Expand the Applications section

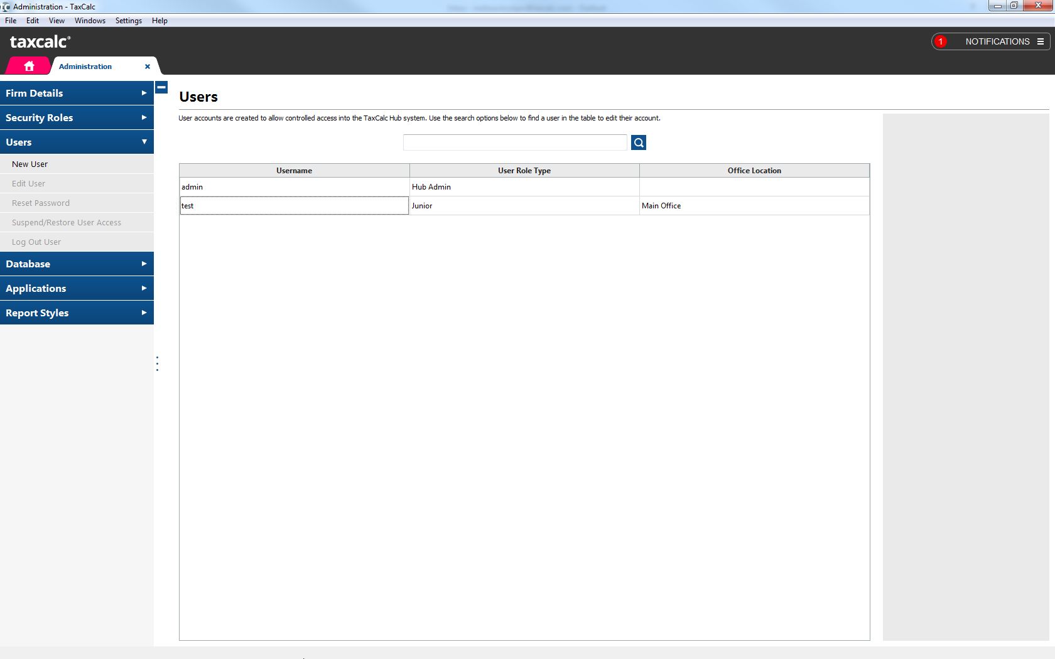(77, 288)
